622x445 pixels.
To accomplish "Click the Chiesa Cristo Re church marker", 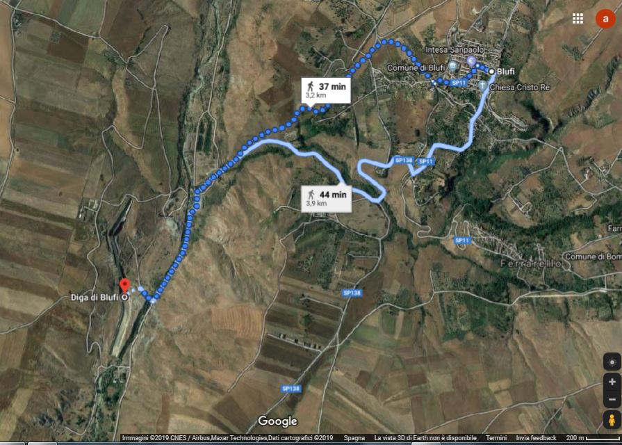I will [482, 85].
